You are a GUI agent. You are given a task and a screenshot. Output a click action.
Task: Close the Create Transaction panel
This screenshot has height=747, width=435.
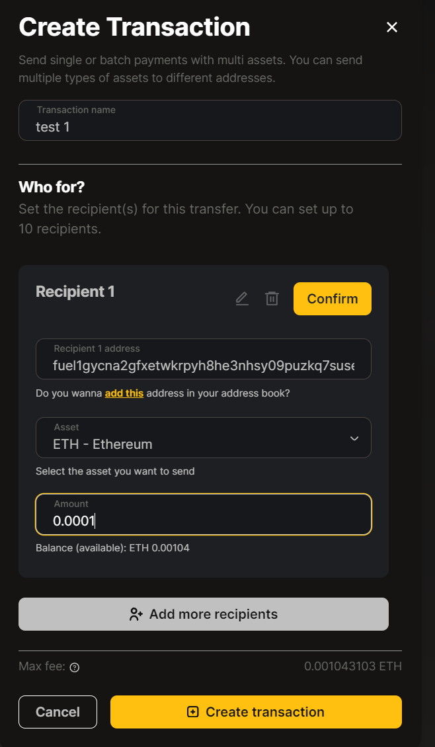[x=391, y=28]
